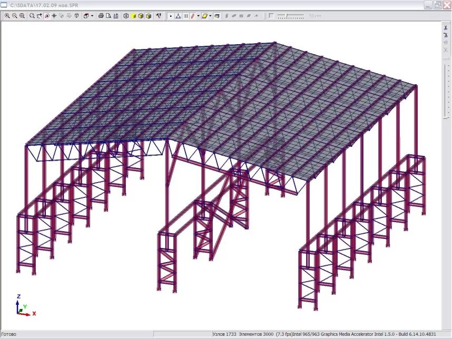Click the zoom in magnifier icon
Image resolution: width=452 pixels, height=339 pixels.
[x=7, y=16]
